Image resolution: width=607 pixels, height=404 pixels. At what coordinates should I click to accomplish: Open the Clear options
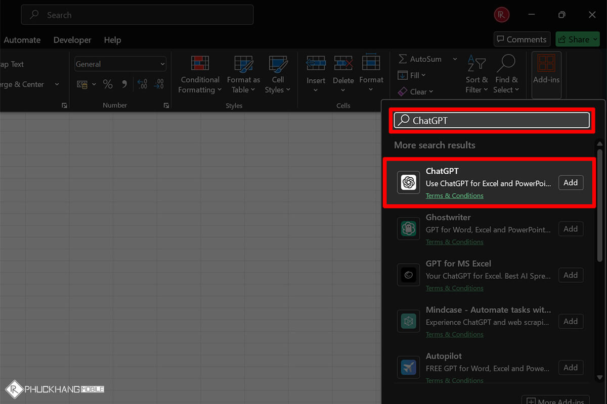coord(416,91)
